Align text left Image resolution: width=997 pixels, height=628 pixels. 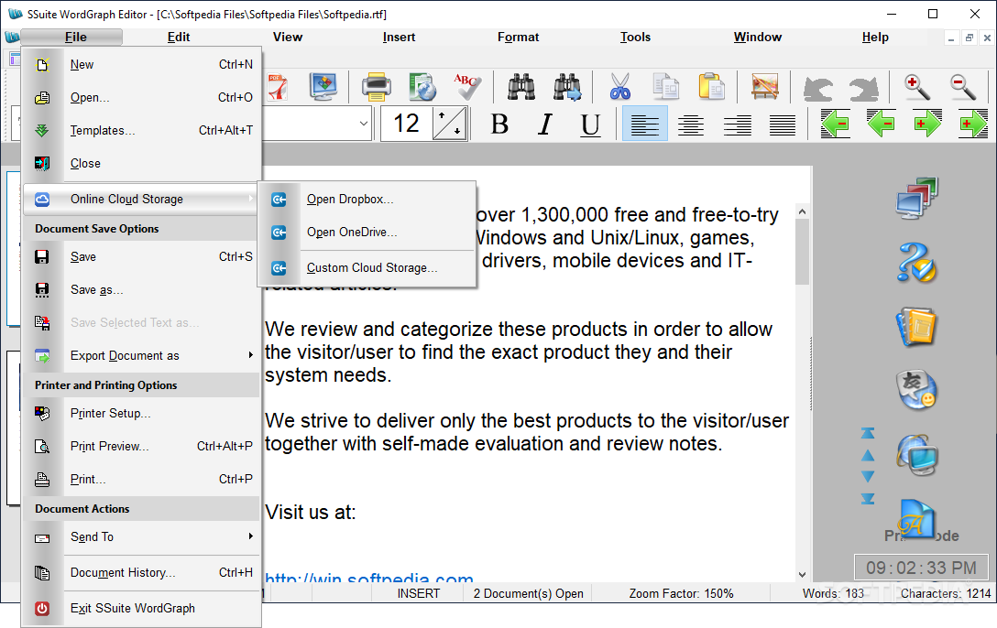645,124
